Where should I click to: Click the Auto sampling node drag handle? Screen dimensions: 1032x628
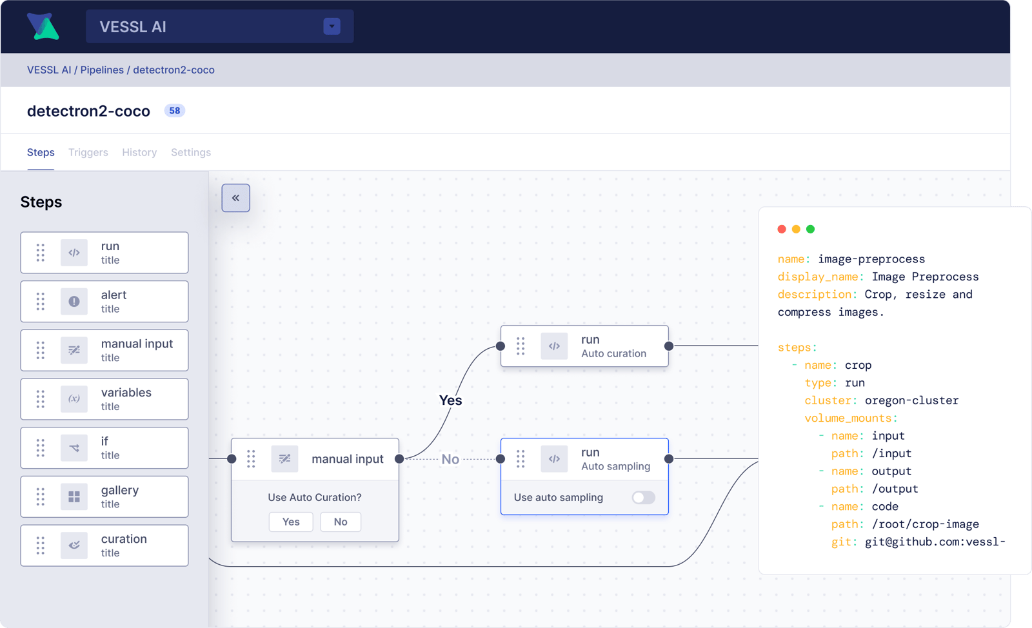point(521,459)
